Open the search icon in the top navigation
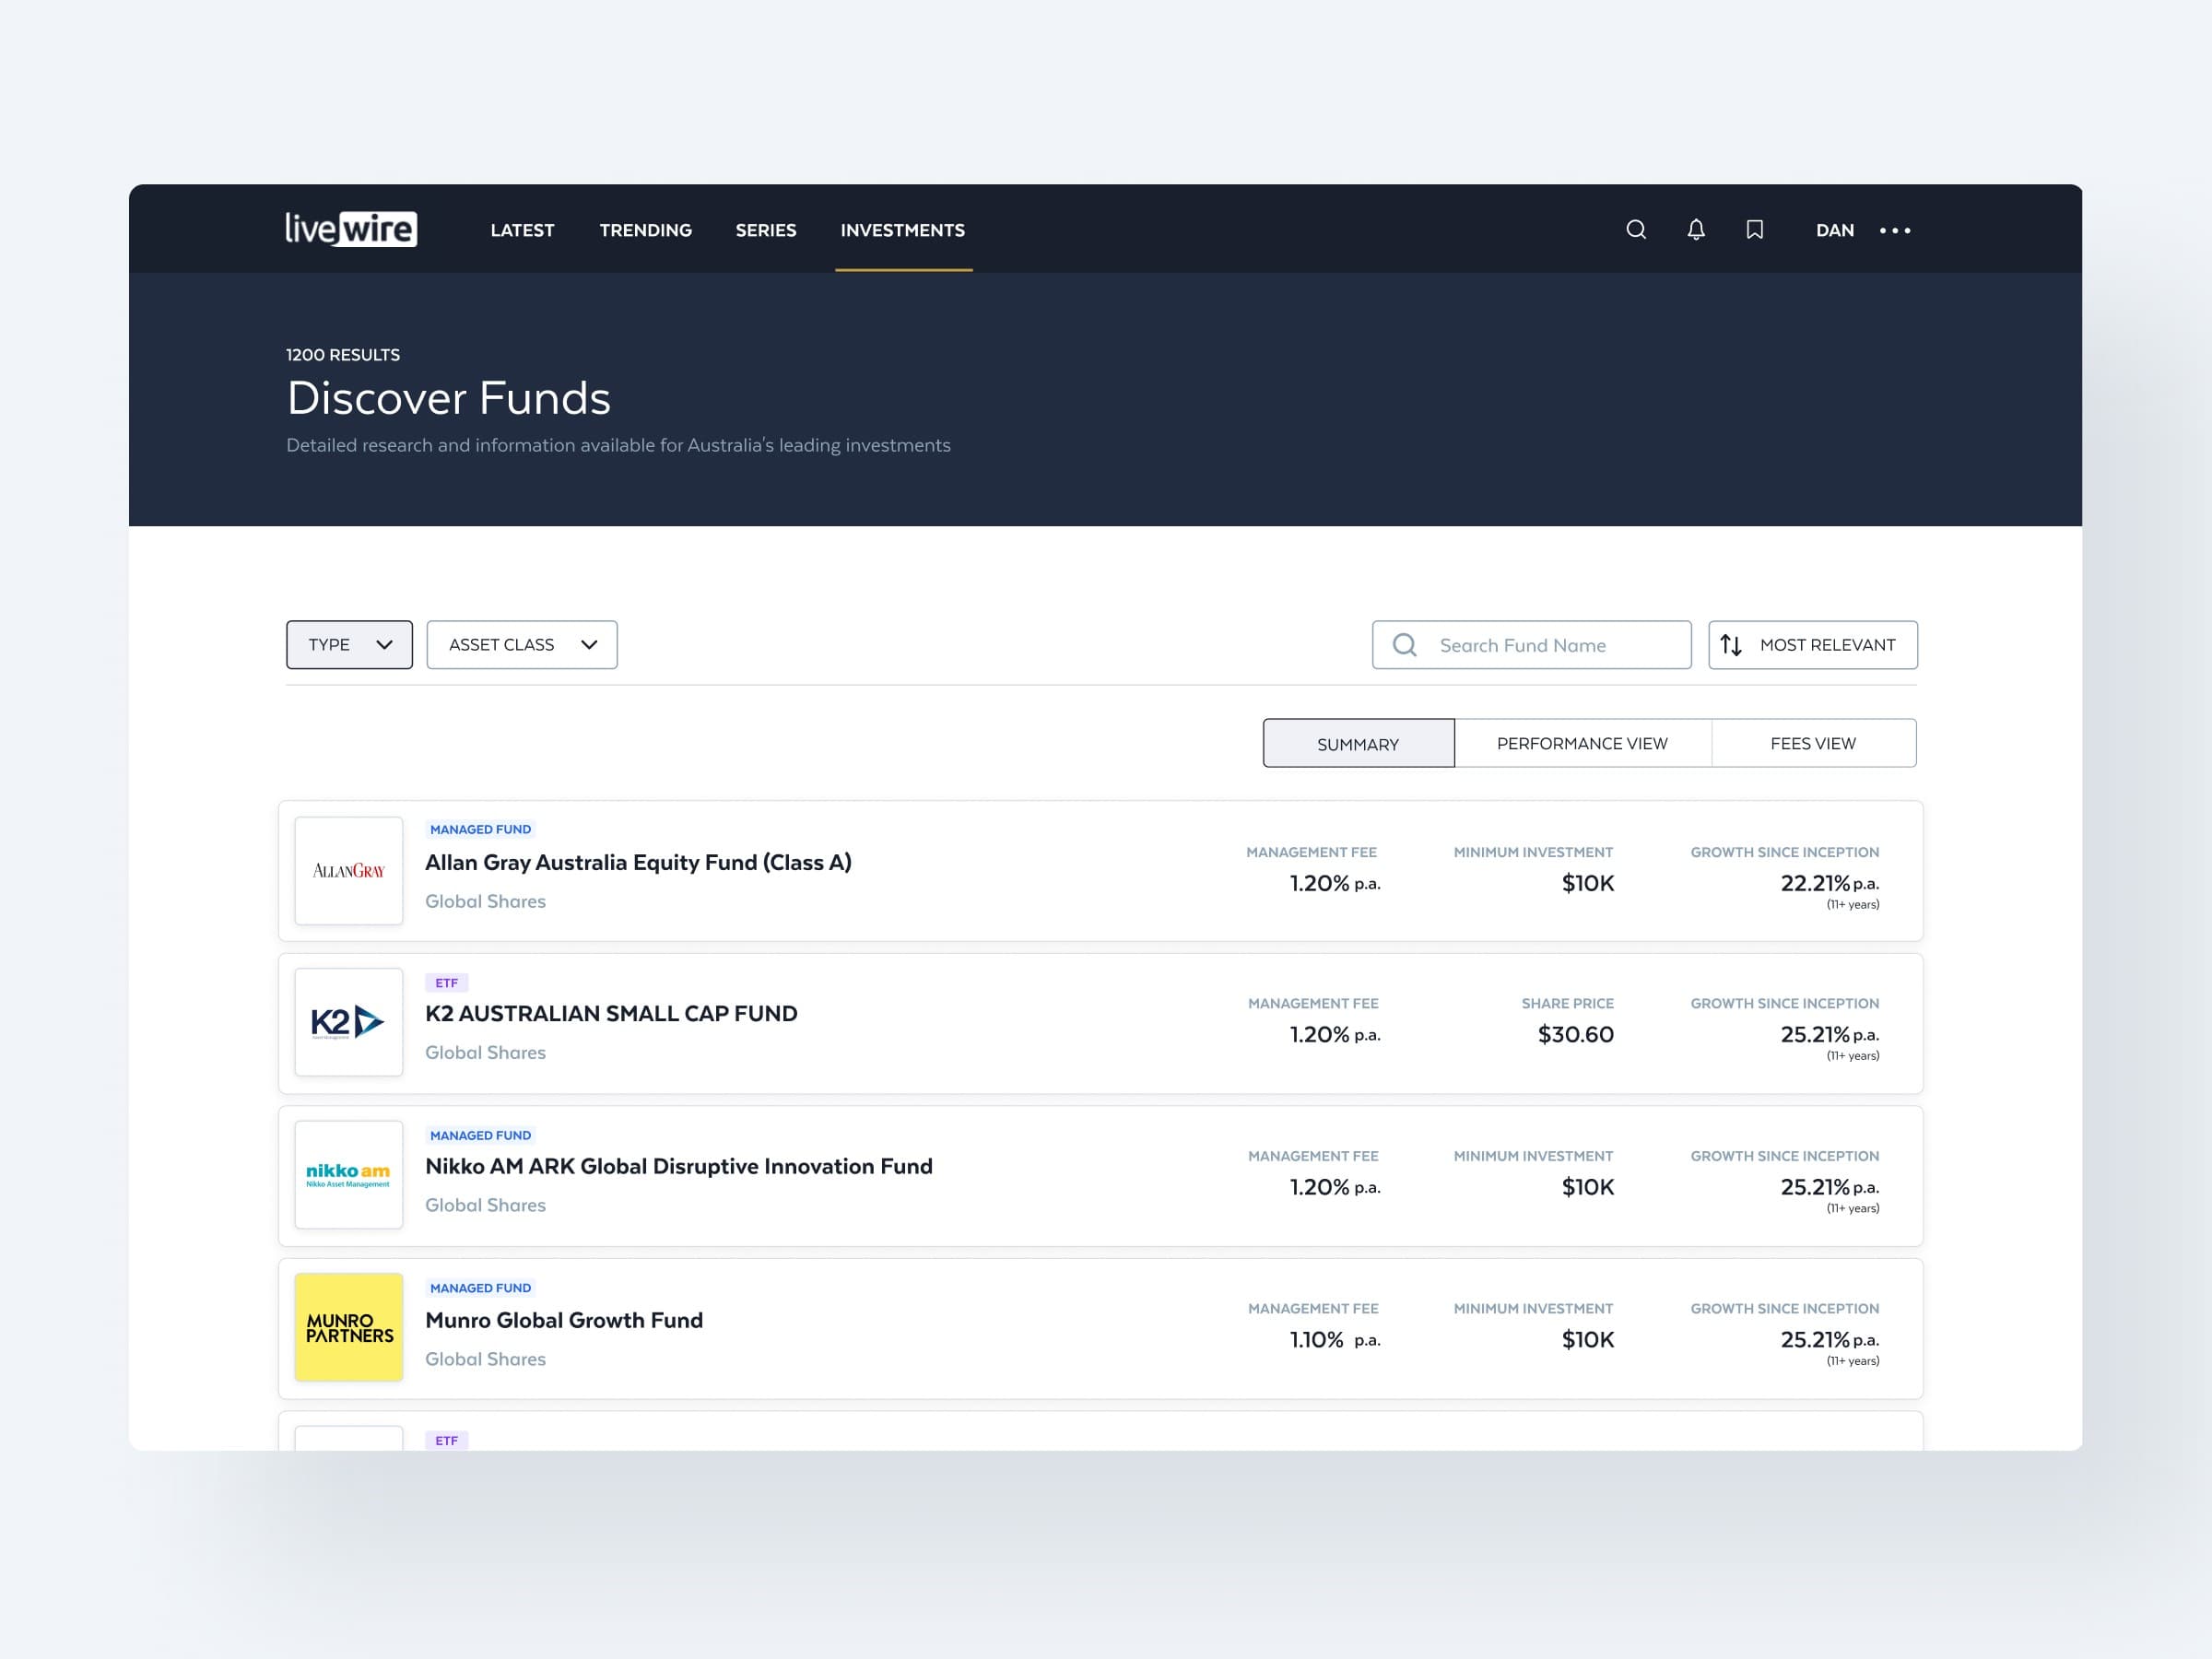2212x1659 pixels. pos(1636,230)
